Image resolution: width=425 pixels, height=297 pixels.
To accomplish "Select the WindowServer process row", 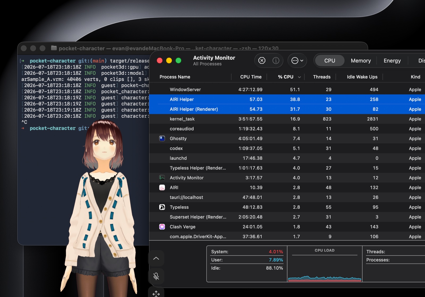I will (287, 90).
